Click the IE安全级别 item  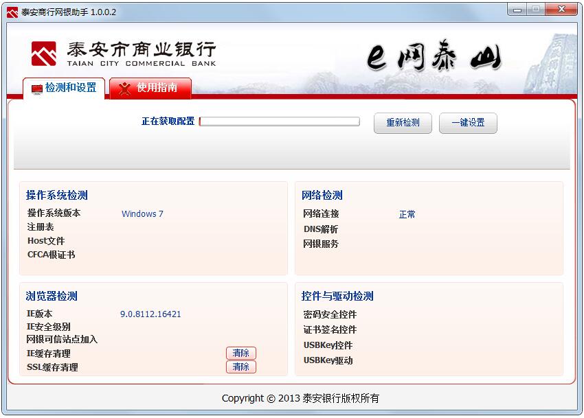click(48, 327)
